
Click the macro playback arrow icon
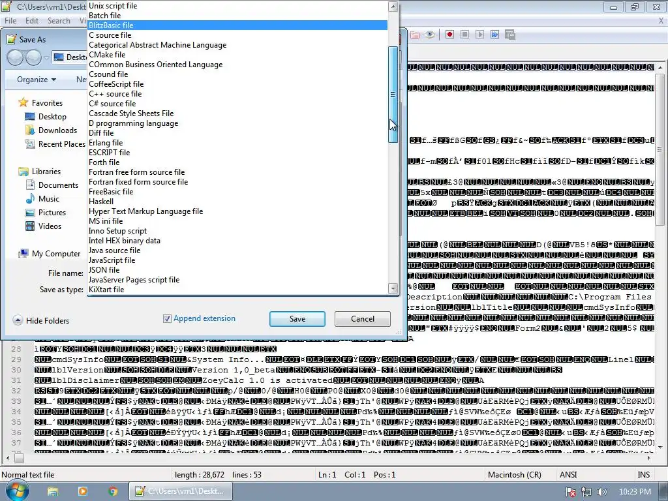[479, 35]
